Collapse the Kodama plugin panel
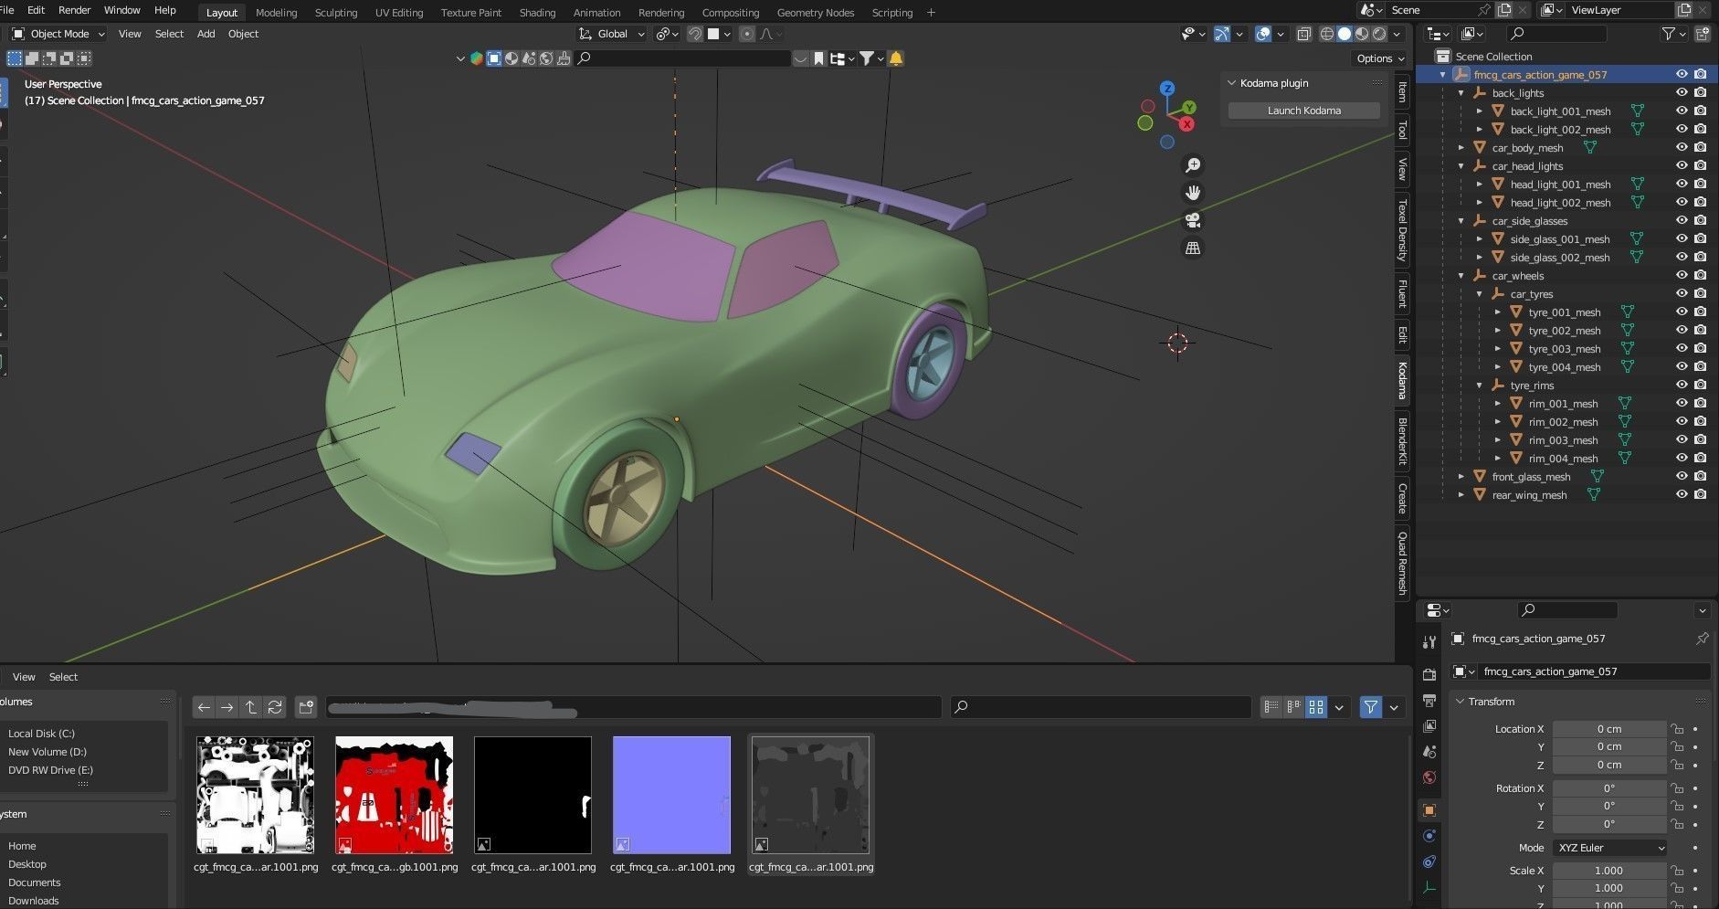The image size is (1719, 909). tap(1231, 83)
